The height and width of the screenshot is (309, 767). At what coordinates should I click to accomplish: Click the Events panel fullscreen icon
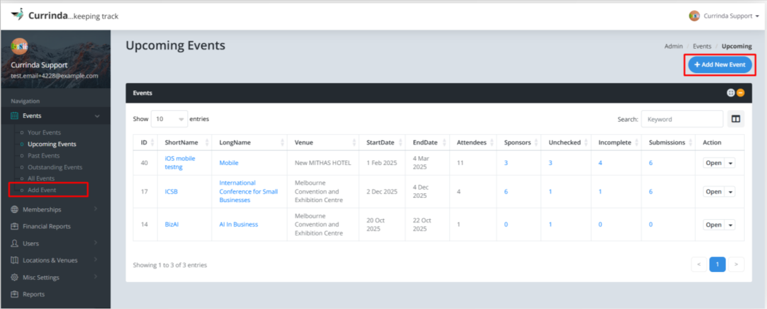731,93
